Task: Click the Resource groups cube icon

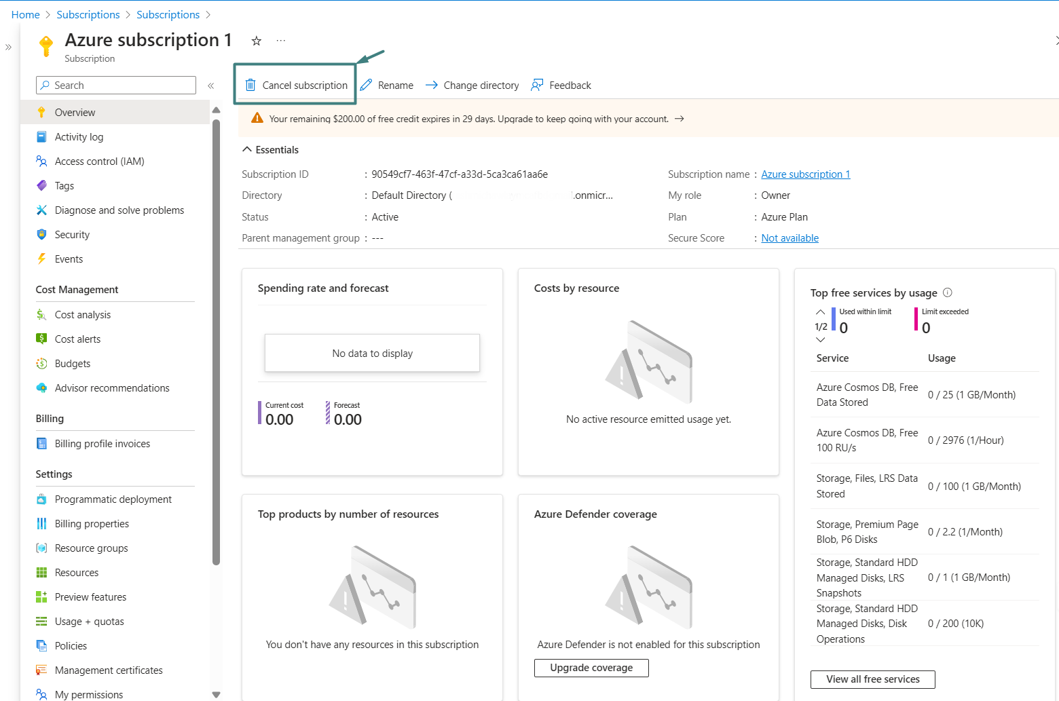Action: pos(41,548)
